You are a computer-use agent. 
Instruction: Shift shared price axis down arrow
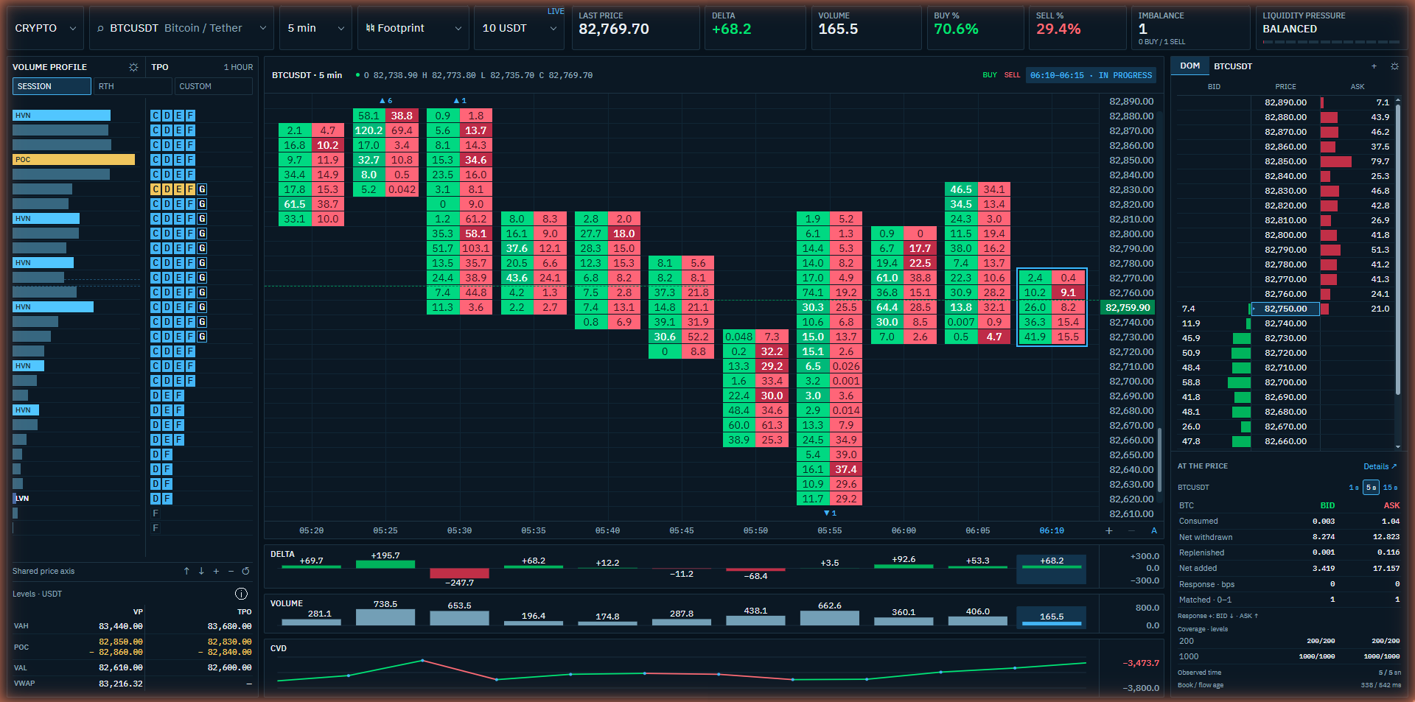[x=201, y=571]
